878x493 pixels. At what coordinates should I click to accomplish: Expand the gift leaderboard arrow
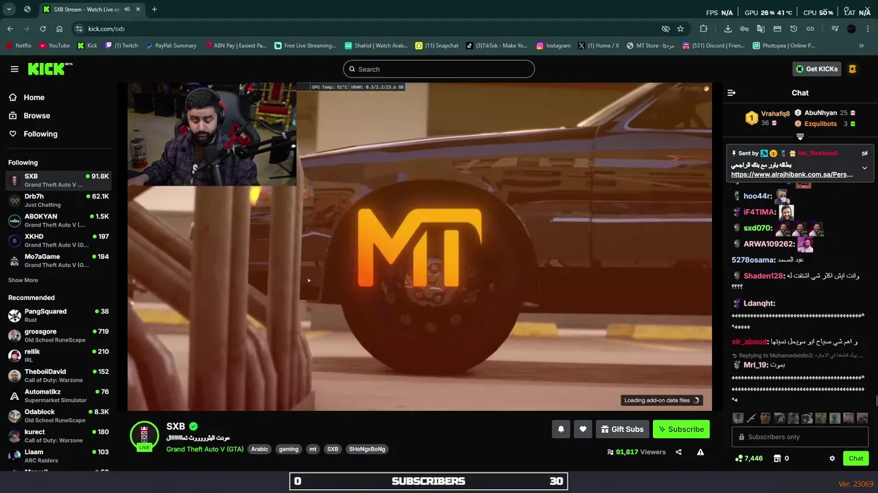click(x=800, y=137)
